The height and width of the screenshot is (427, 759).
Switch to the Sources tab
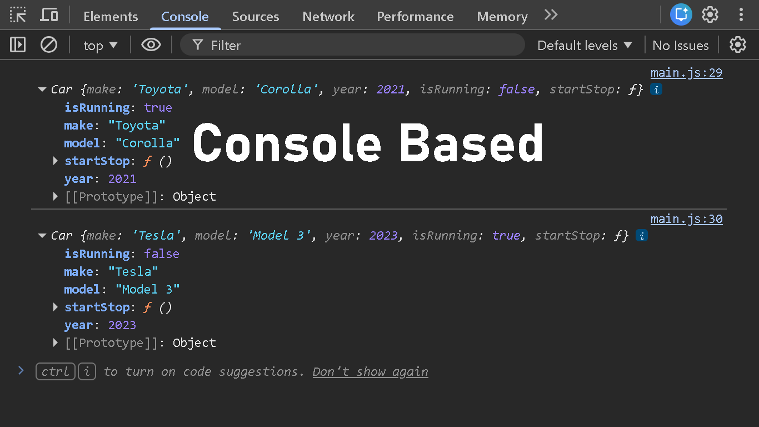tap(256, 17)
